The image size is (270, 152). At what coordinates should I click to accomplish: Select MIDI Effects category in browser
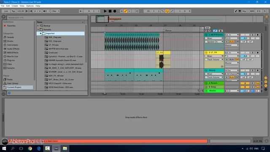coord(13,52)
